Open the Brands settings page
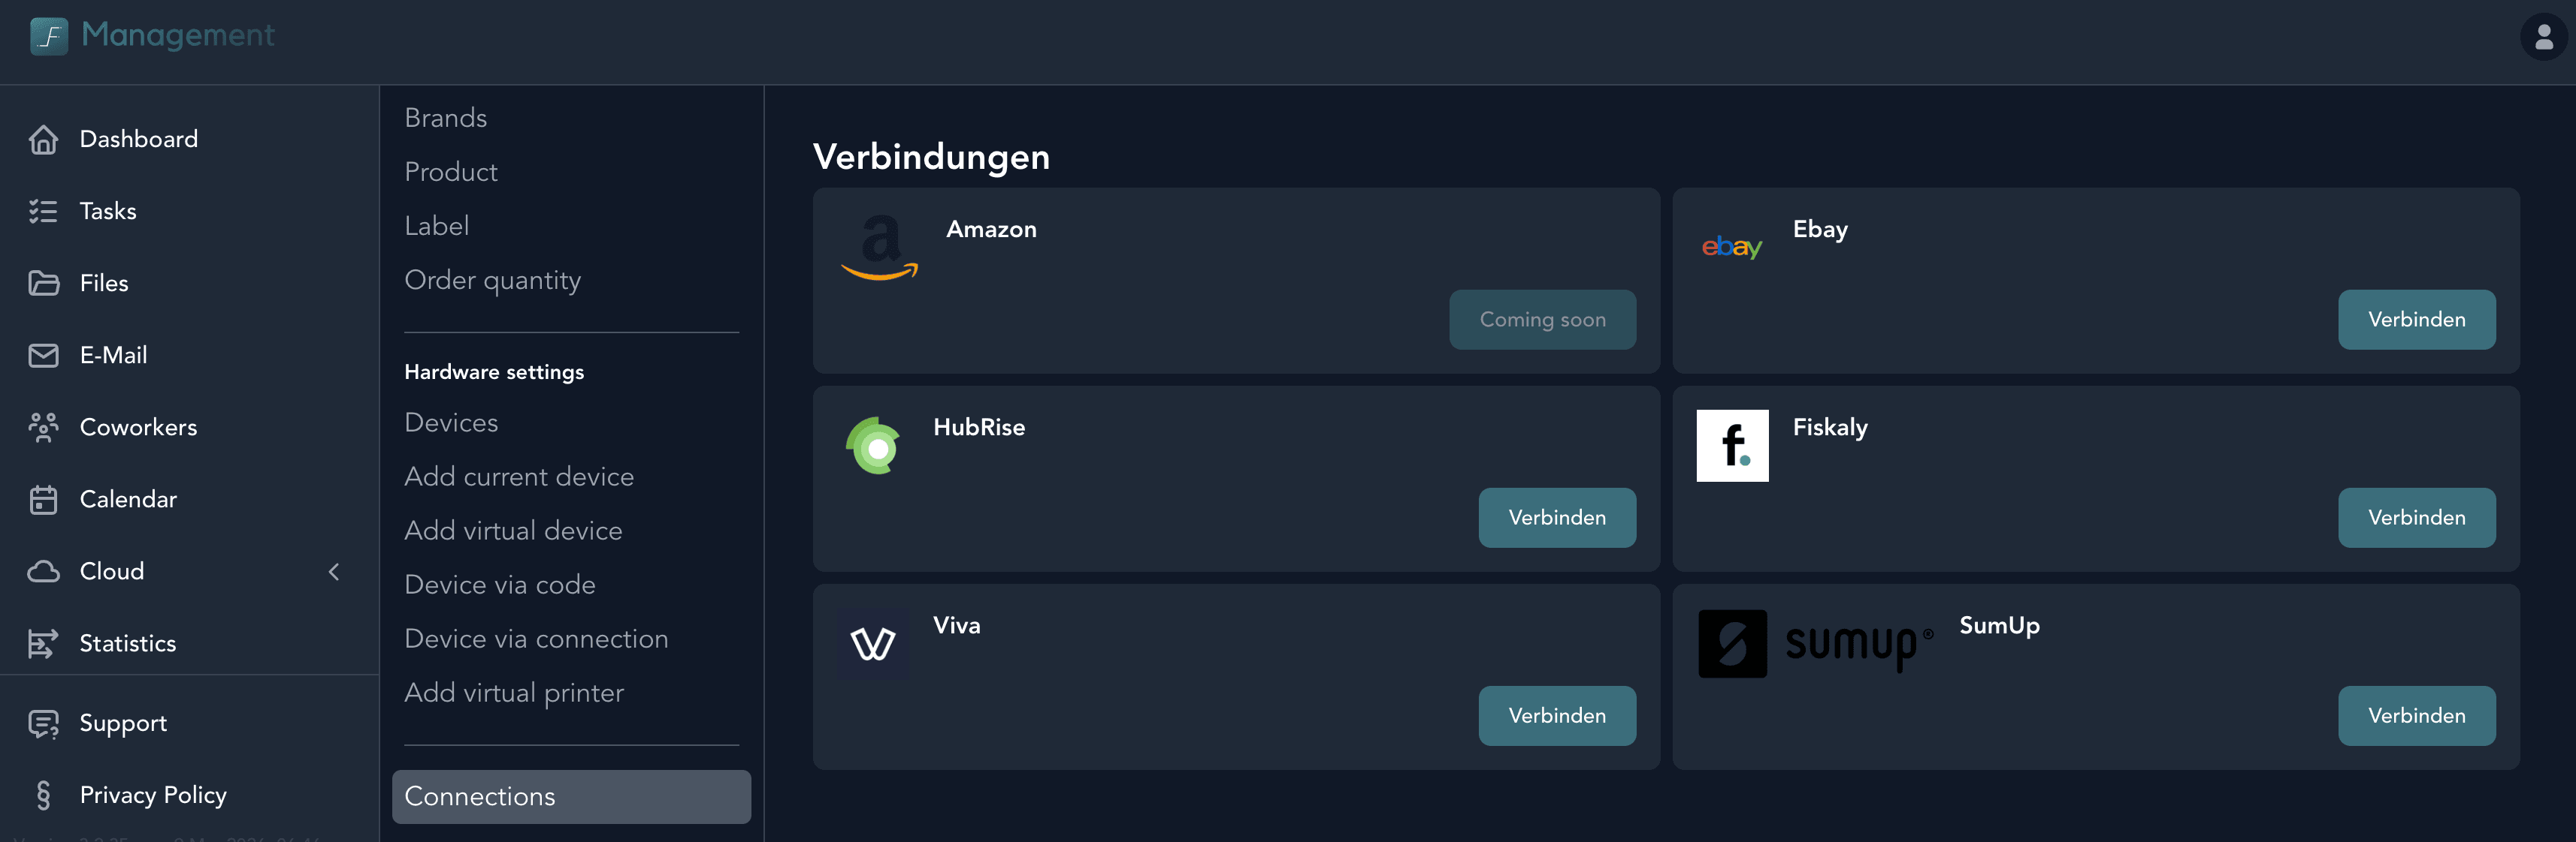The height and width of the screenshot is (842, 2576). (445, 117)
